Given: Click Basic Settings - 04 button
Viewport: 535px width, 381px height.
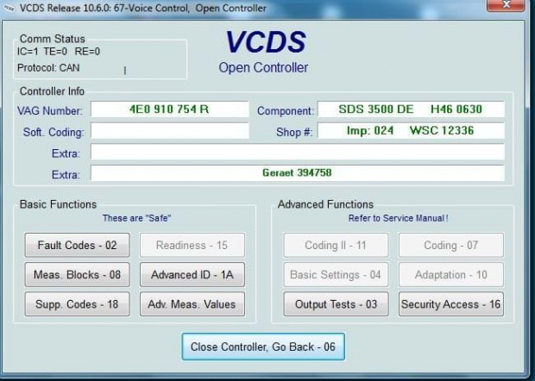Looking at the screenshot, I should [336, 275].
